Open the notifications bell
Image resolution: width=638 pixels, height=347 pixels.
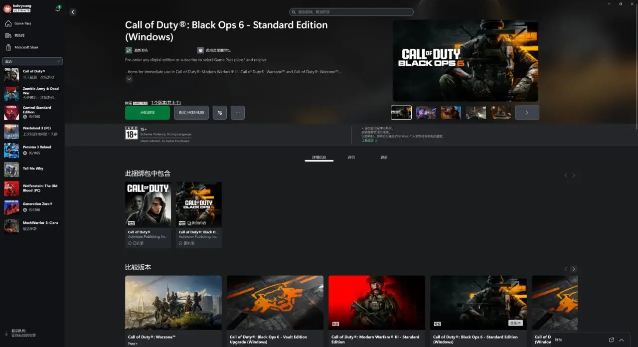[x=58, y=8]
